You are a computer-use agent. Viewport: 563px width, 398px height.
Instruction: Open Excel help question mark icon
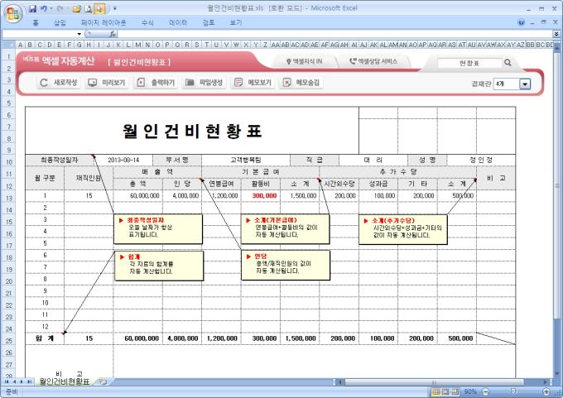point(522,22)
